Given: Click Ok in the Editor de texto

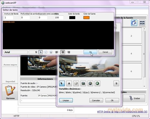Looking at the screenshot, I should click(x=90, y=52).
